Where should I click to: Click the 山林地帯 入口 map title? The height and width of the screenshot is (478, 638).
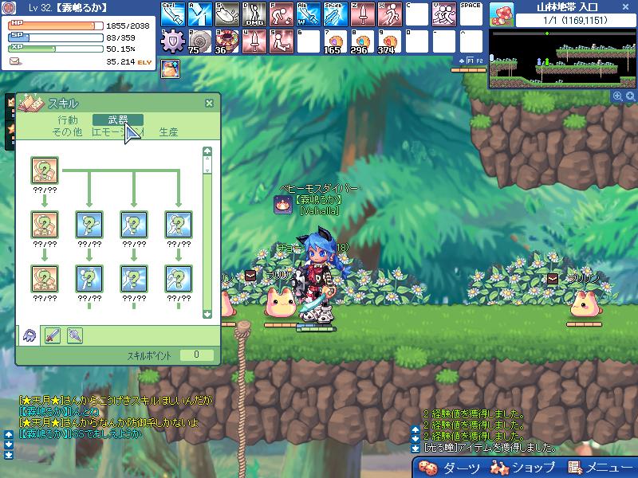(567, 7)
